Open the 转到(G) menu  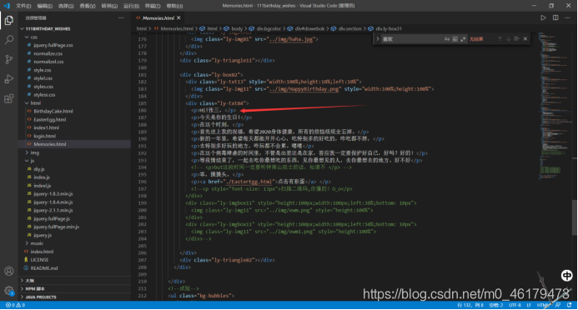click(x=109, y=6)
